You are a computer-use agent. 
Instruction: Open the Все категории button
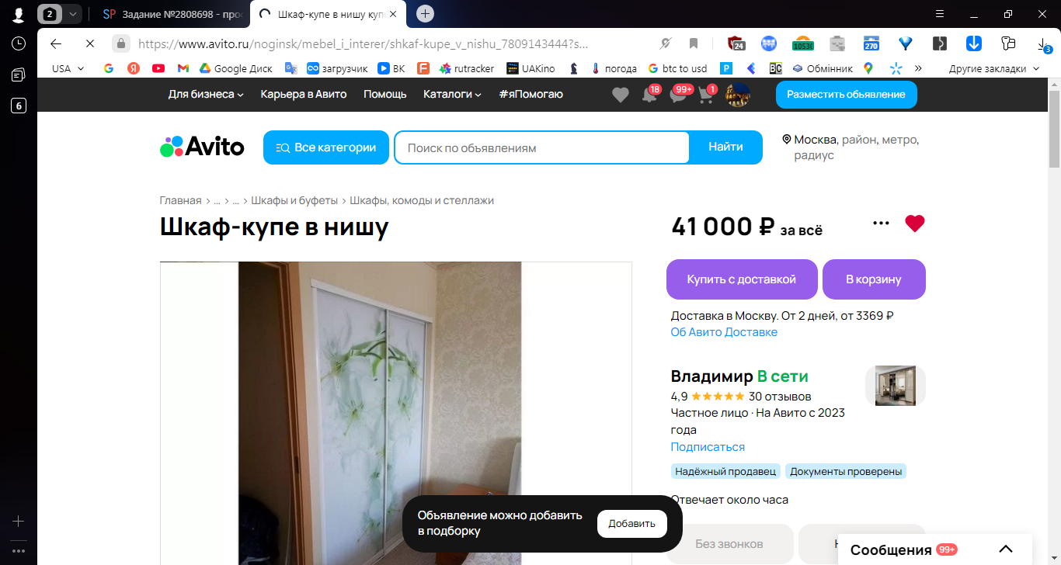tap(326, 147)
